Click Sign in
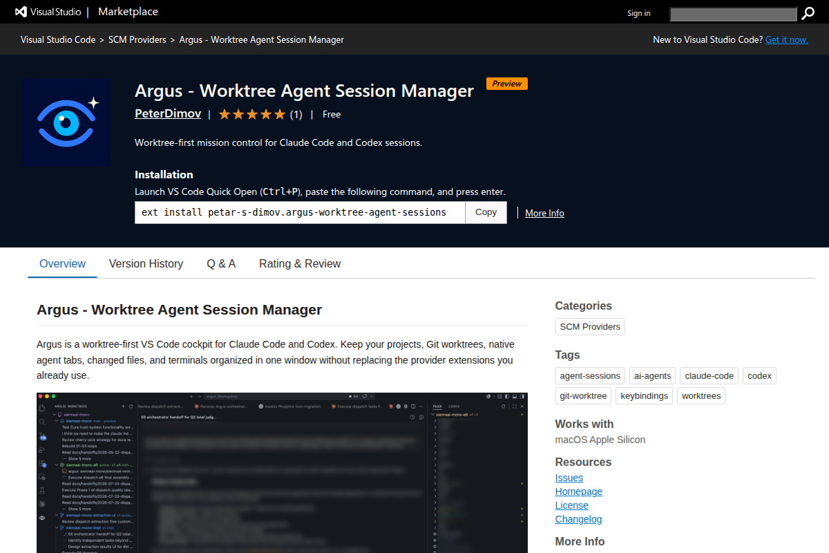Viewport: 829px width, 553px height. [x=638, y=13]
